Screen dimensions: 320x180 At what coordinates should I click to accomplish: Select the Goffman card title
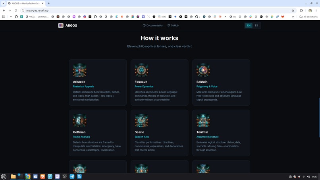(79, 132)
